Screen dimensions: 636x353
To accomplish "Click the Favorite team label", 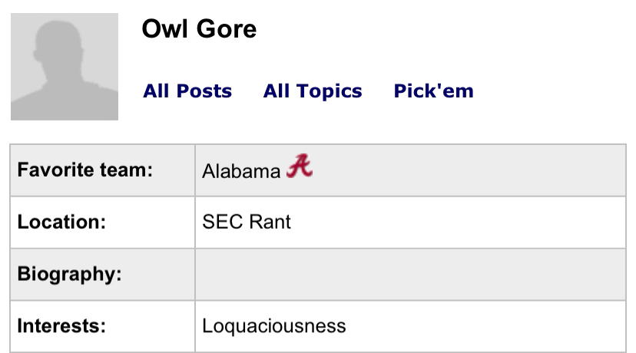I will (84, 170).
